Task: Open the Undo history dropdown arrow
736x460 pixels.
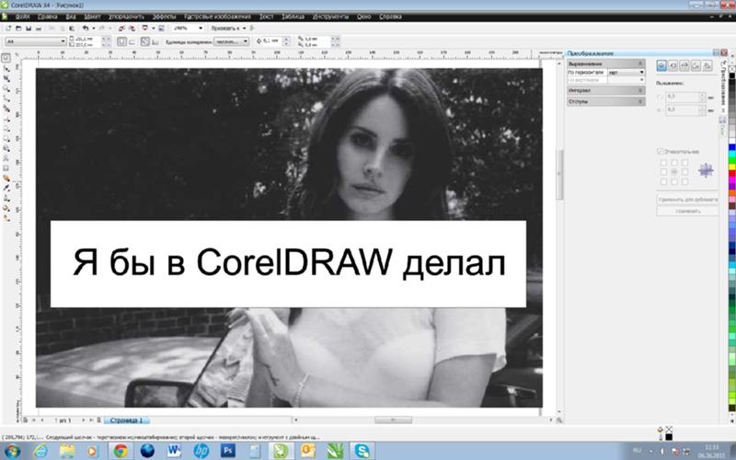Action: (x=93, y=29)
